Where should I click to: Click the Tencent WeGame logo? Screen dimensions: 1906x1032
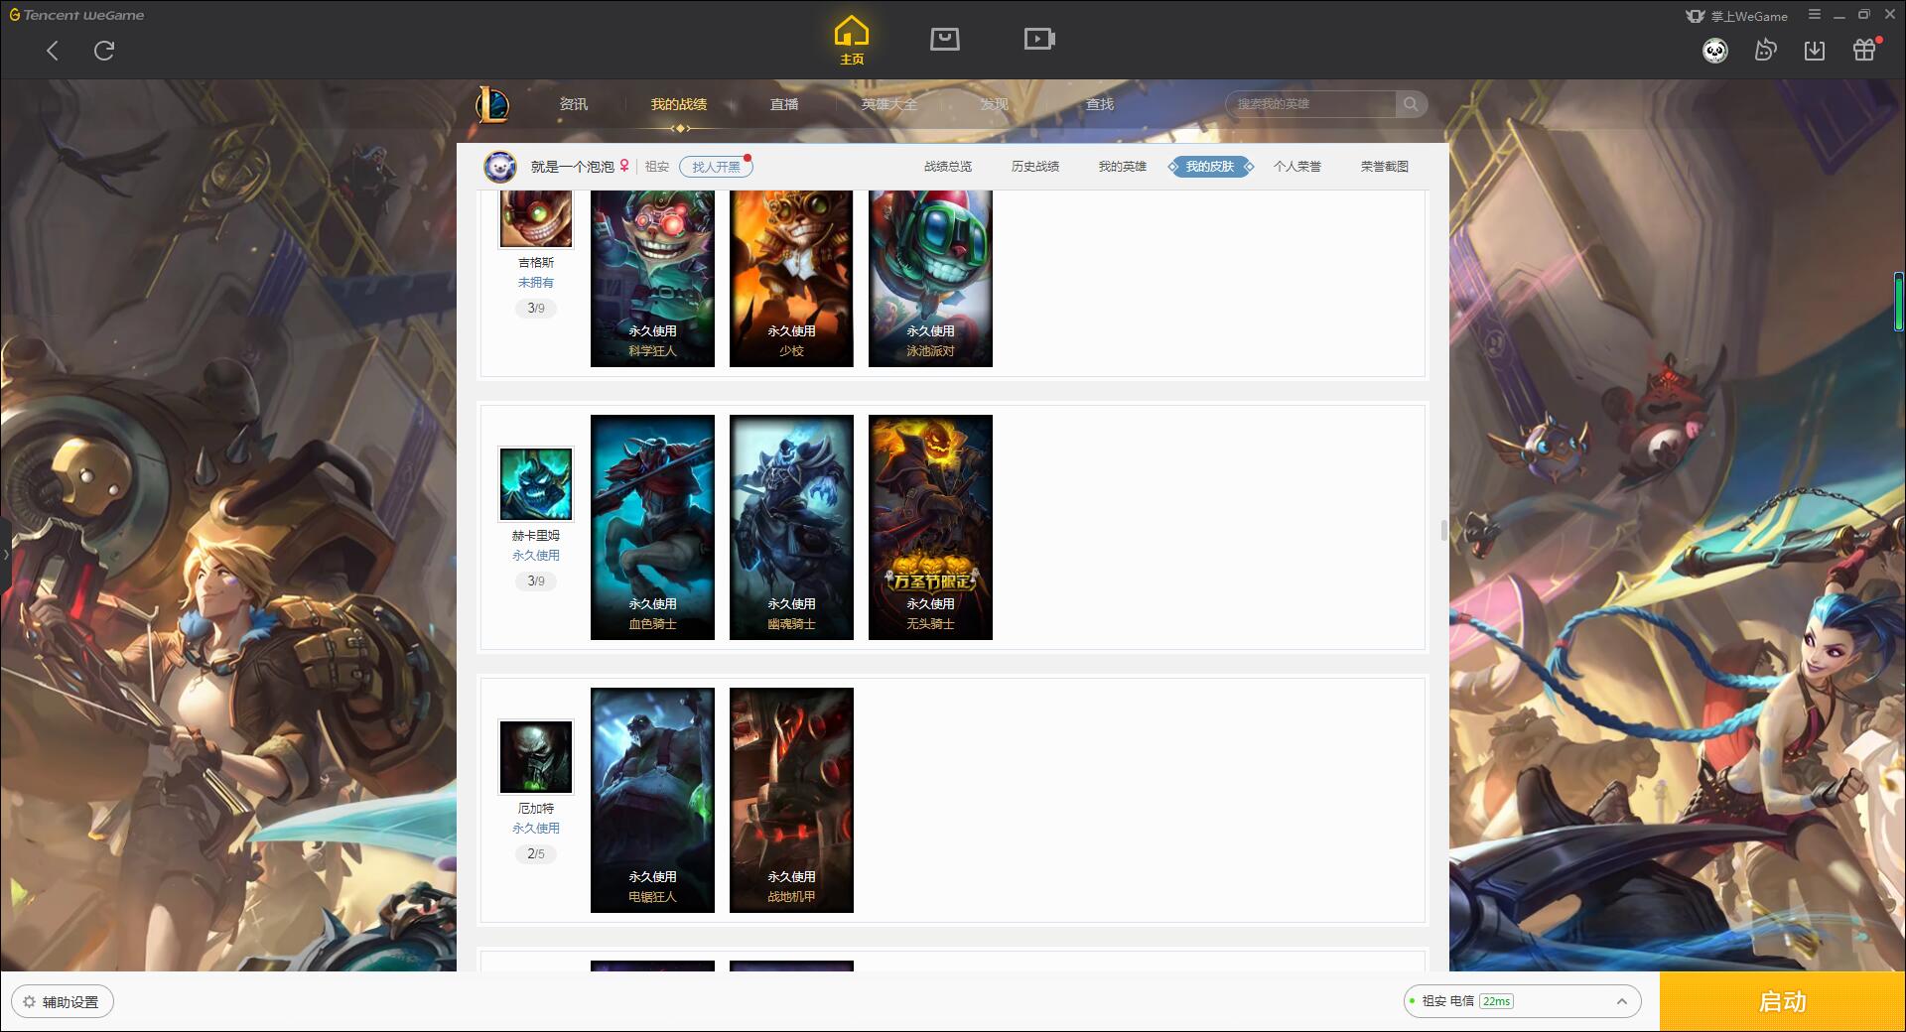pos(76,15)
